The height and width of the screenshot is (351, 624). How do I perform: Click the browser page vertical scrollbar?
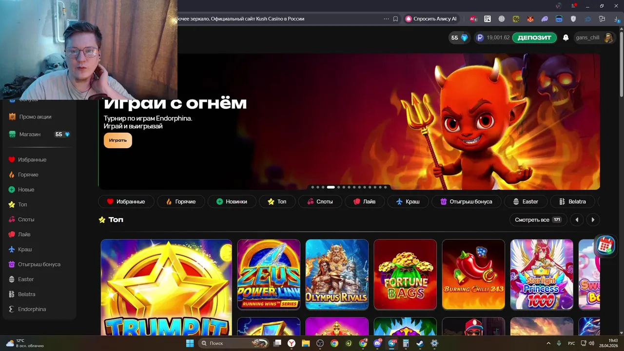[622, 63]
